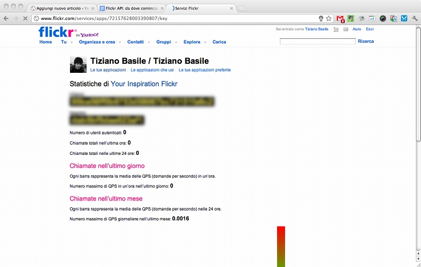Click the Chiamate nell'ultimo giorno heading
421x267 pixels.
107,166
